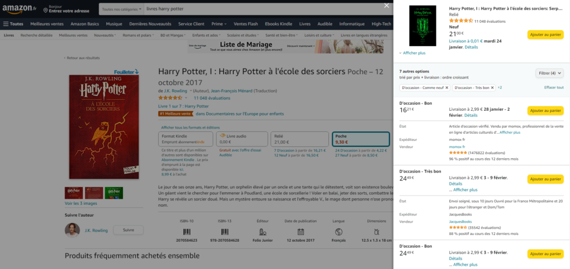570x269 pixels.
Task: Select the green cover thumbnail
Action: [114, 193]
